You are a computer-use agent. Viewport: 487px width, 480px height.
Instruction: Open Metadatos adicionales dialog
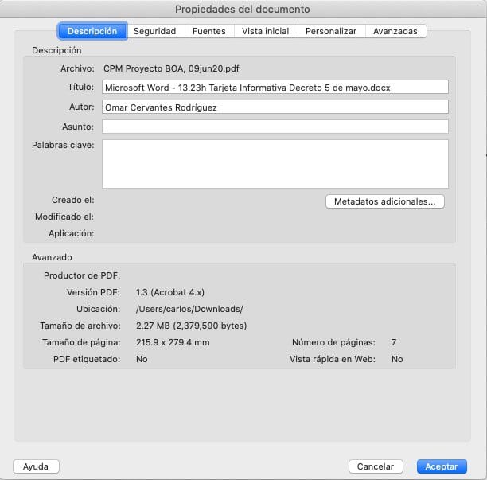click(384, 201)
